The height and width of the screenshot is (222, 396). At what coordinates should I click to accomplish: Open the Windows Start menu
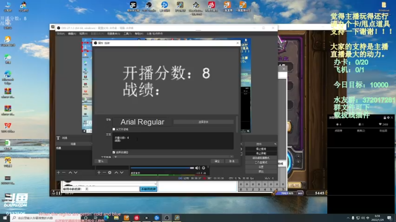pyautogui.click(x=5, y=218)
